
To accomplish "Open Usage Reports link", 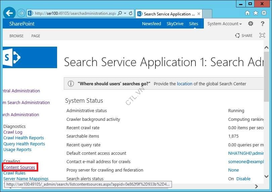I will (x=17, y=149).
